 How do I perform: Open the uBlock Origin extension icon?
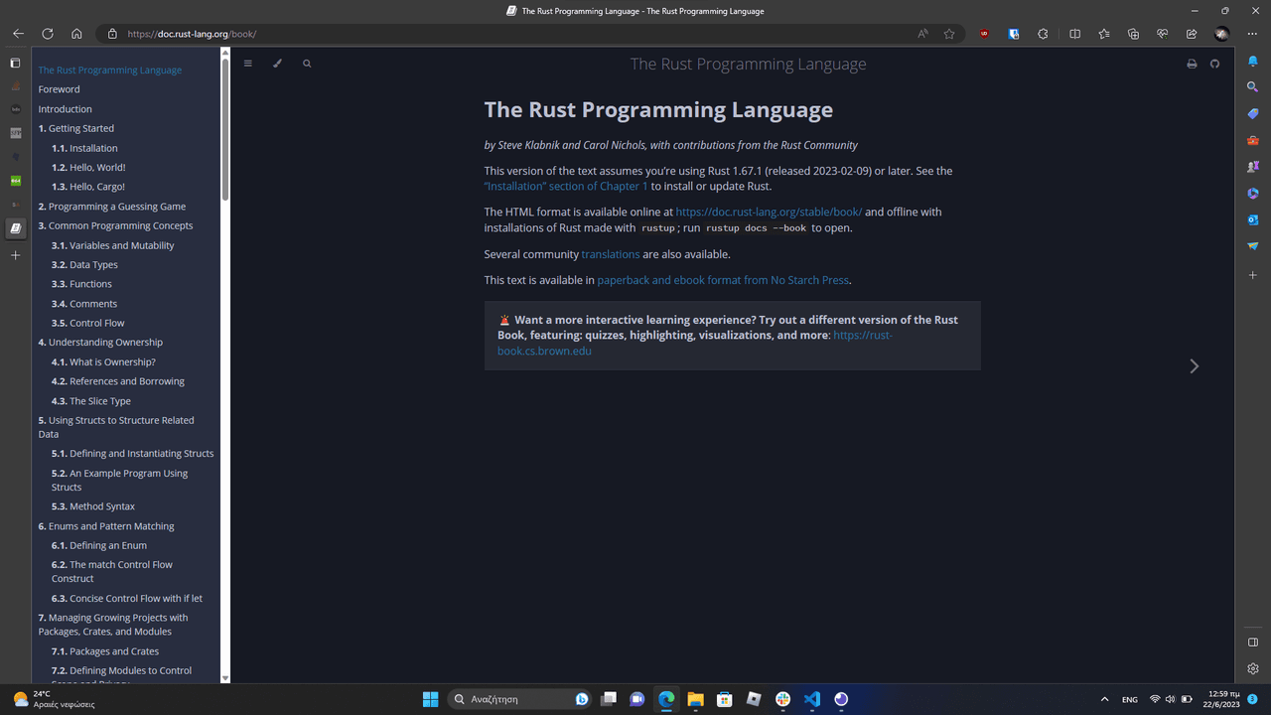pos(984,34)
